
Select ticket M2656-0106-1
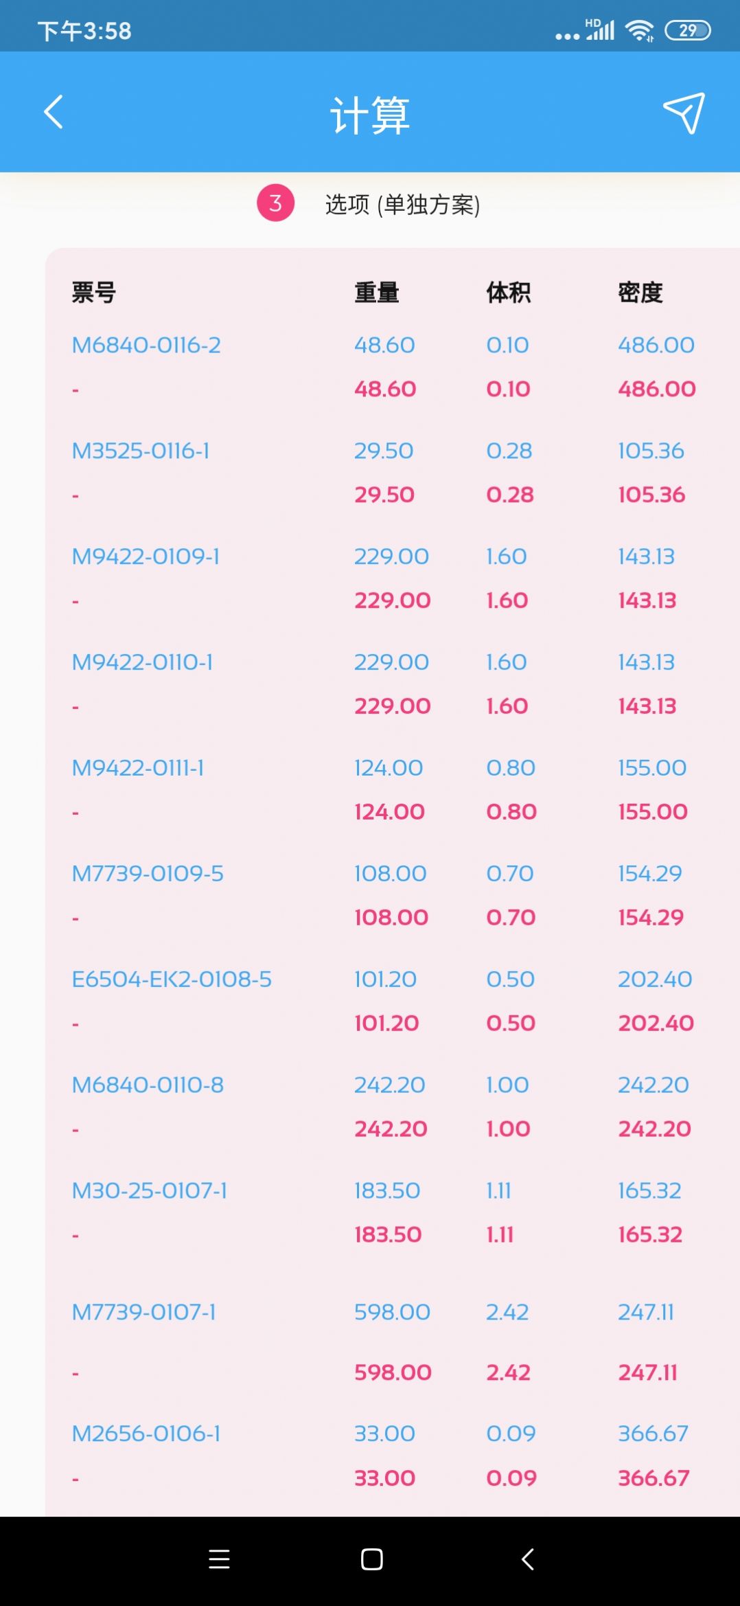pyautogui.click(x=146, y=1434)
